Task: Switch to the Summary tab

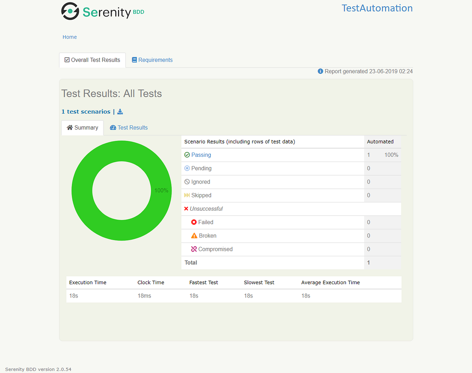Action: click(82, 127)
